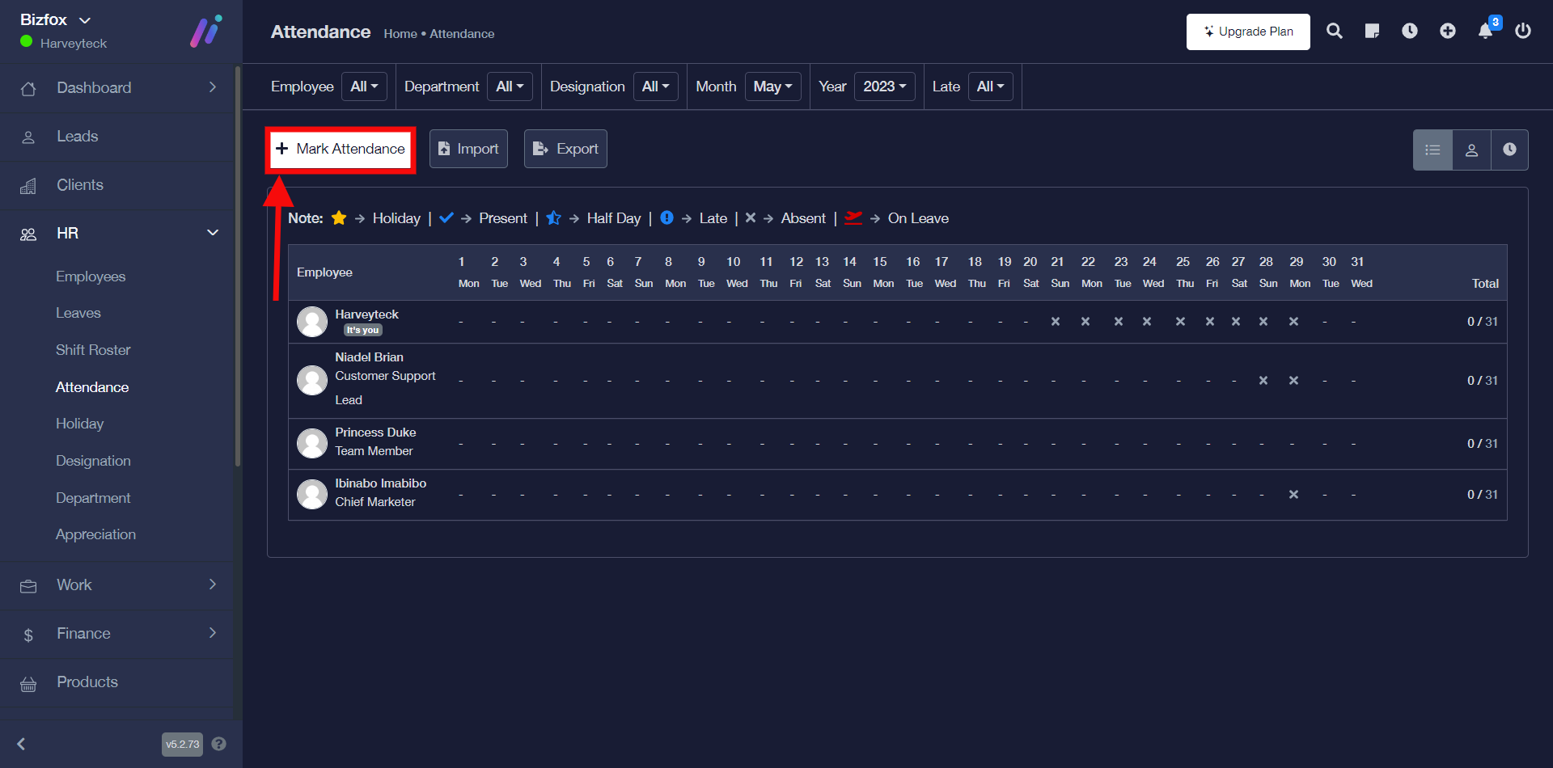
Task: Expand the Department filter dropdown
Action: tap(510, 87)
